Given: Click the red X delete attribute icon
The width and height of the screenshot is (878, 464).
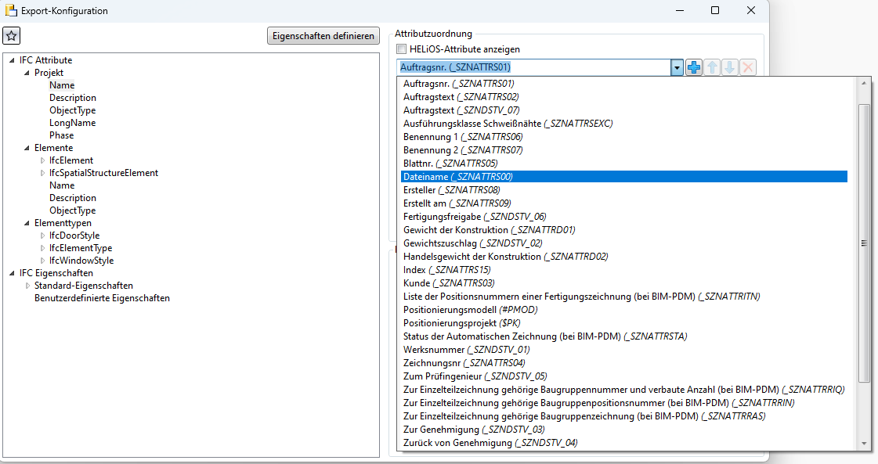Looking at the screenshot, I should pos(748,68).
